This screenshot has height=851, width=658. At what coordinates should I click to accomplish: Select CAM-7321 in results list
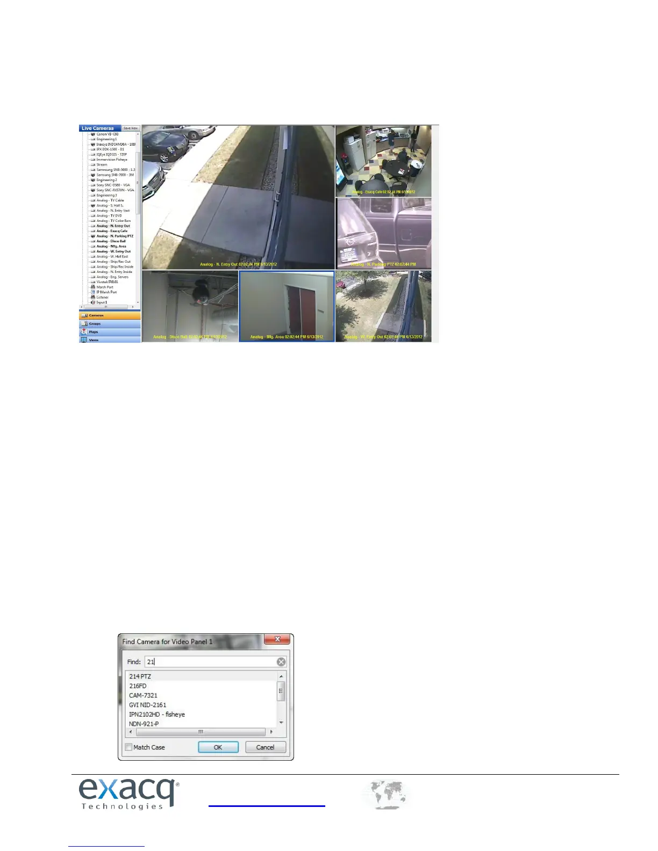202,695
